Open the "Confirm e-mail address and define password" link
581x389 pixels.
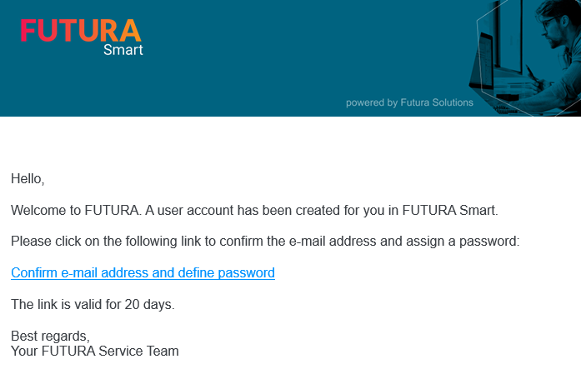(143, 273)
